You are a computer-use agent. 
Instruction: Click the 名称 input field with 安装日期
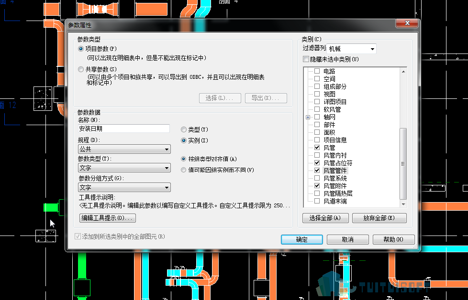[x=123, y=129]
